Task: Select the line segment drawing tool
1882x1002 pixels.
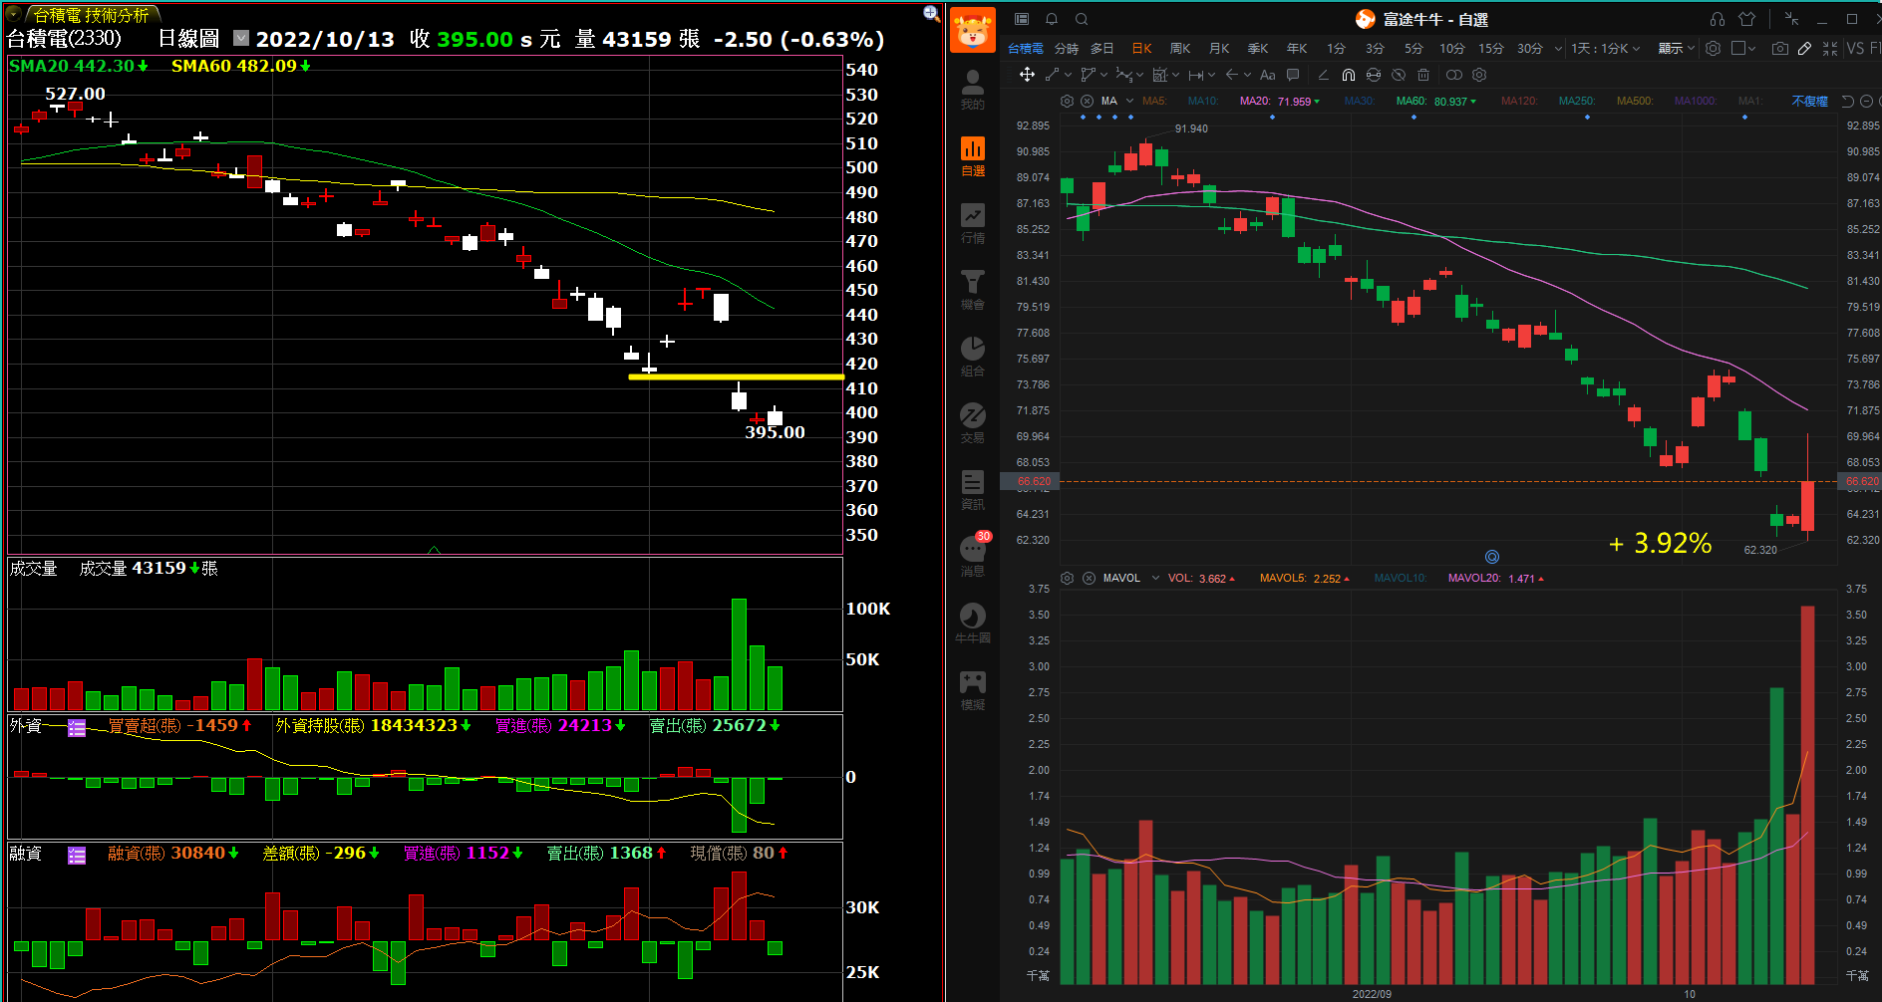Action: [x=1053, y=75]
